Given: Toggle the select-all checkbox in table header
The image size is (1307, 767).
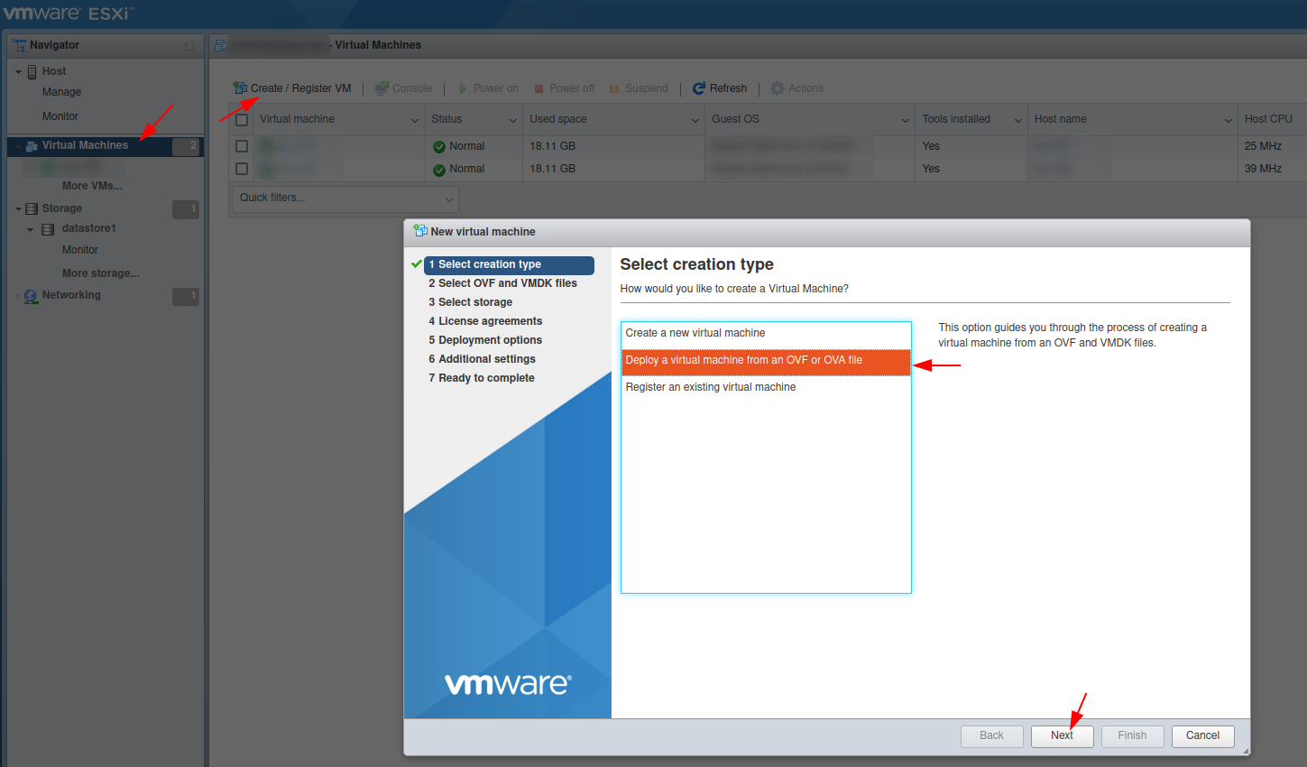Looking at the screenshot, I should coord(242,119).
